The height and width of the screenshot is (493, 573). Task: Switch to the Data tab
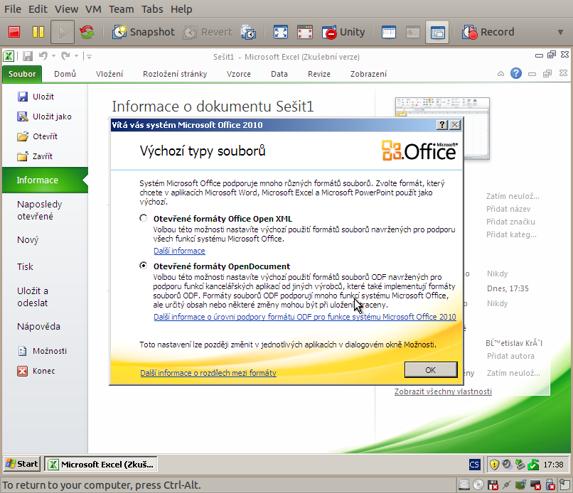click(x=279, y=74)
